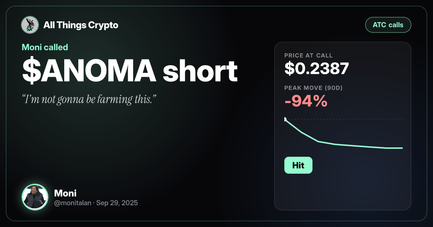Select Moni's profile picture avatar

pos(35,197)
